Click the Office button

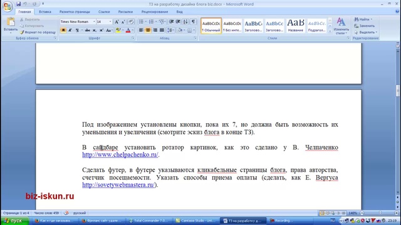[8, 6]
